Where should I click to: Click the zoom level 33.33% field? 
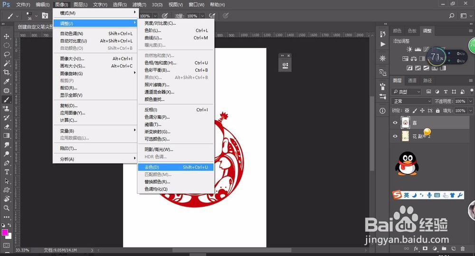[x=22, y=250]
